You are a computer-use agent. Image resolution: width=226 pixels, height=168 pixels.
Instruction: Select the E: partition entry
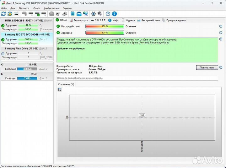(x=27, y=76)
